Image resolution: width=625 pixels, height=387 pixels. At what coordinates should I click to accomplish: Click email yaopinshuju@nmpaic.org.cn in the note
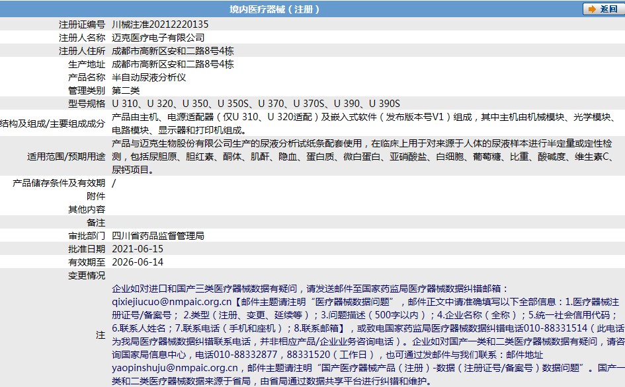(x=175, y=368)
